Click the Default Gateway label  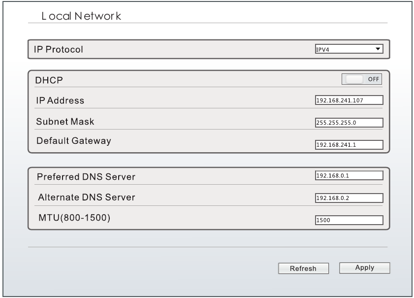tap(74, 141)
